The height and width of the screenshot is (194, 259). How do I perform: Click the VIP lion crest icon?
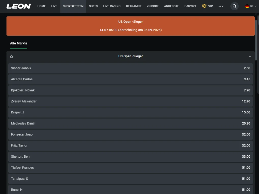204,6
